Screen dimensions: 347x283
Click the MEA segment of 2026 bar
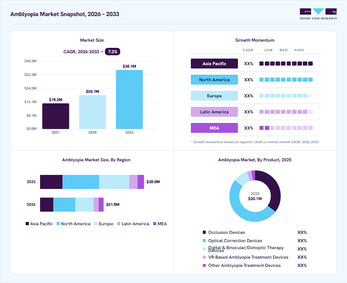(101, 205)
